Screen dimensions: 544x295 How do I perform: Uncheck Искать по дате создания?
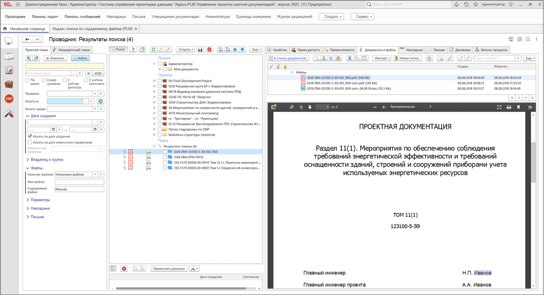30,136
